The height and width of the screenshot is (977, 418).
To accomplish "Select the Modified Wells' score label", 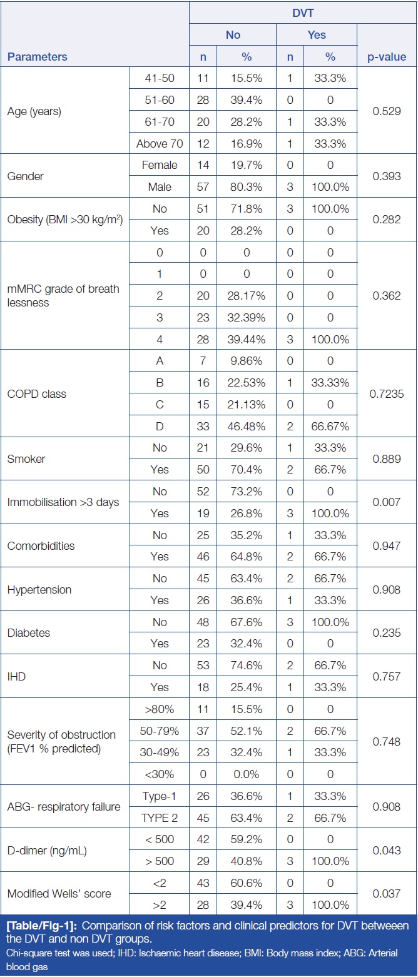I will tap(59, 894).
